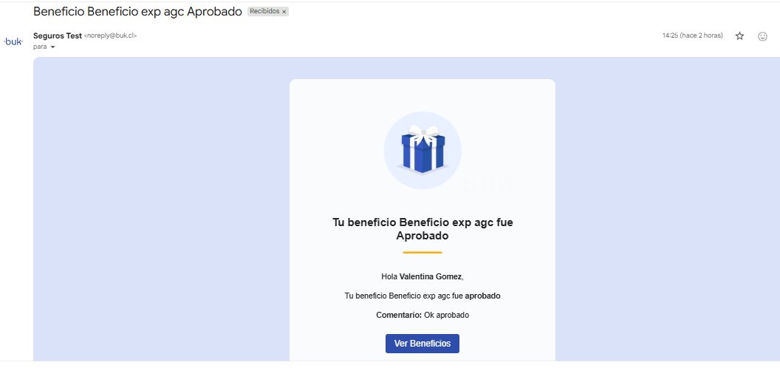Click the buk sender avatar logo
Viewport: 780px width, 368px height.
(13, 42)
